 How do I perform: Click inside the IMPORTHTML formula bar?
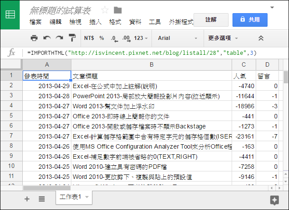142,53
